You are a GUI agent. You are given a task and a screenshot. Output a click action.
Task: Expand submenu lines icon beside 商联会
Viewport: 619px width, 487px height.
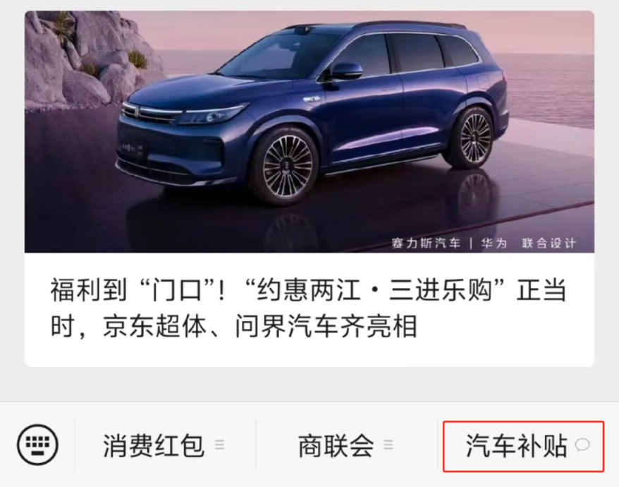[x=388, y=445]
